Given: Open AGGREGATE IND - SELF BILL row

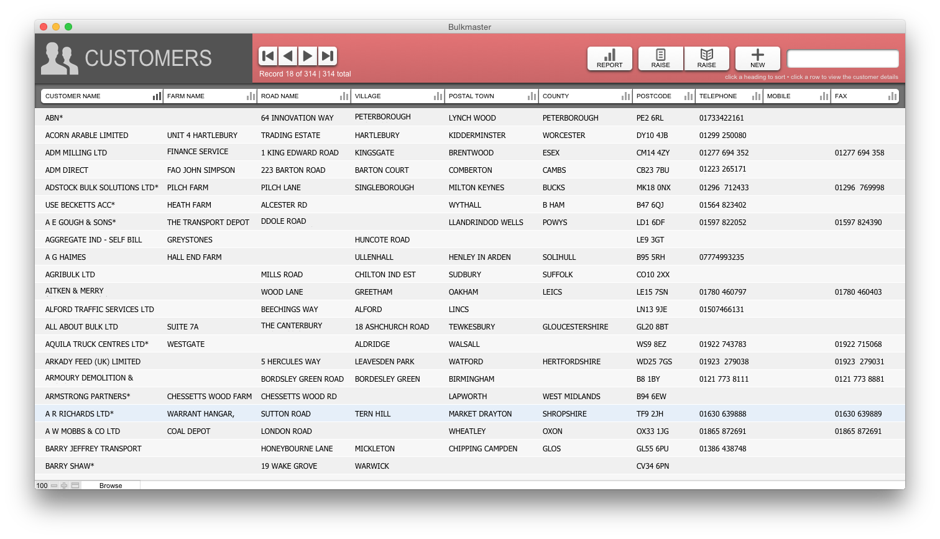Looking at the screenshot, I should 470,239.
